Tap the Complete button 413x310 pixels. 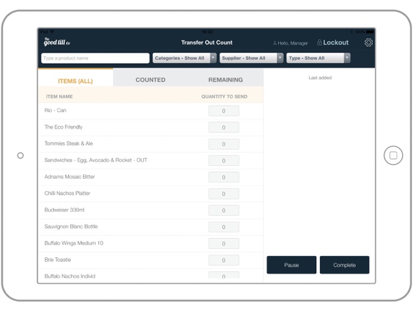(344, 265)
